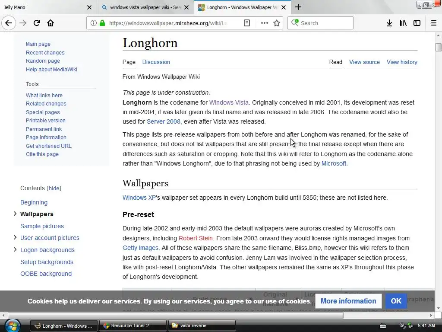Open the Discussion tab

tap(156, 62)
